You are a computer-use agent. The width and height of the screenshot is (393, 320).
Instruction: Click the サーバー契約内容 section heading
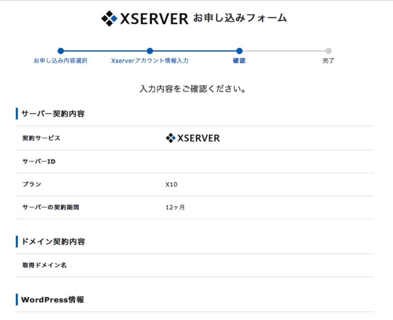[x=53, y=114]
